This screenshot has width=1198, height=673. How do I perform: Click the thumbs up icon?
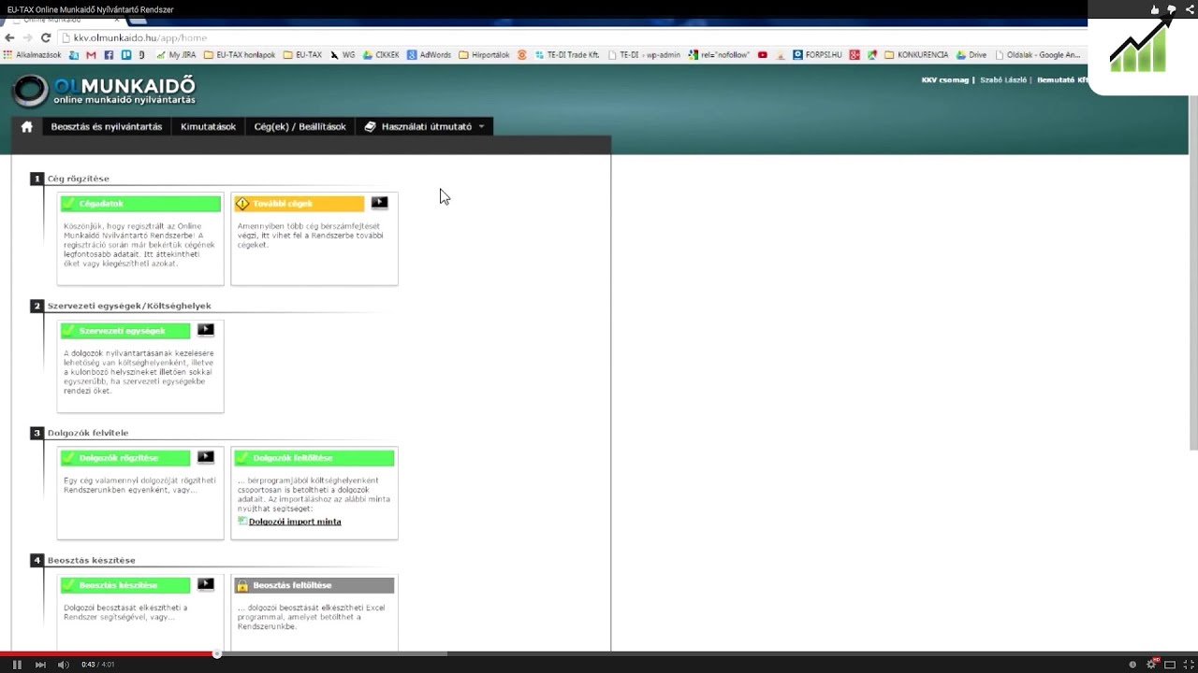pyautogui.click(x=1154, y=9)
